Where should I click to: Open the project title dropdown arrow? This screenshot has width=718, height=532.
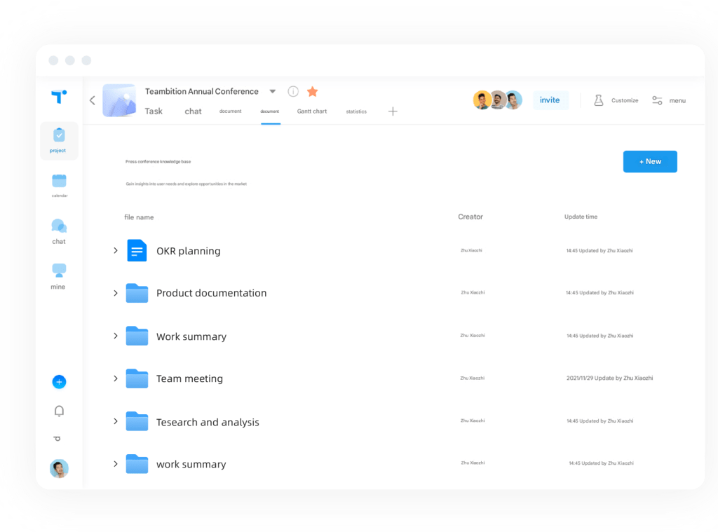273,92
